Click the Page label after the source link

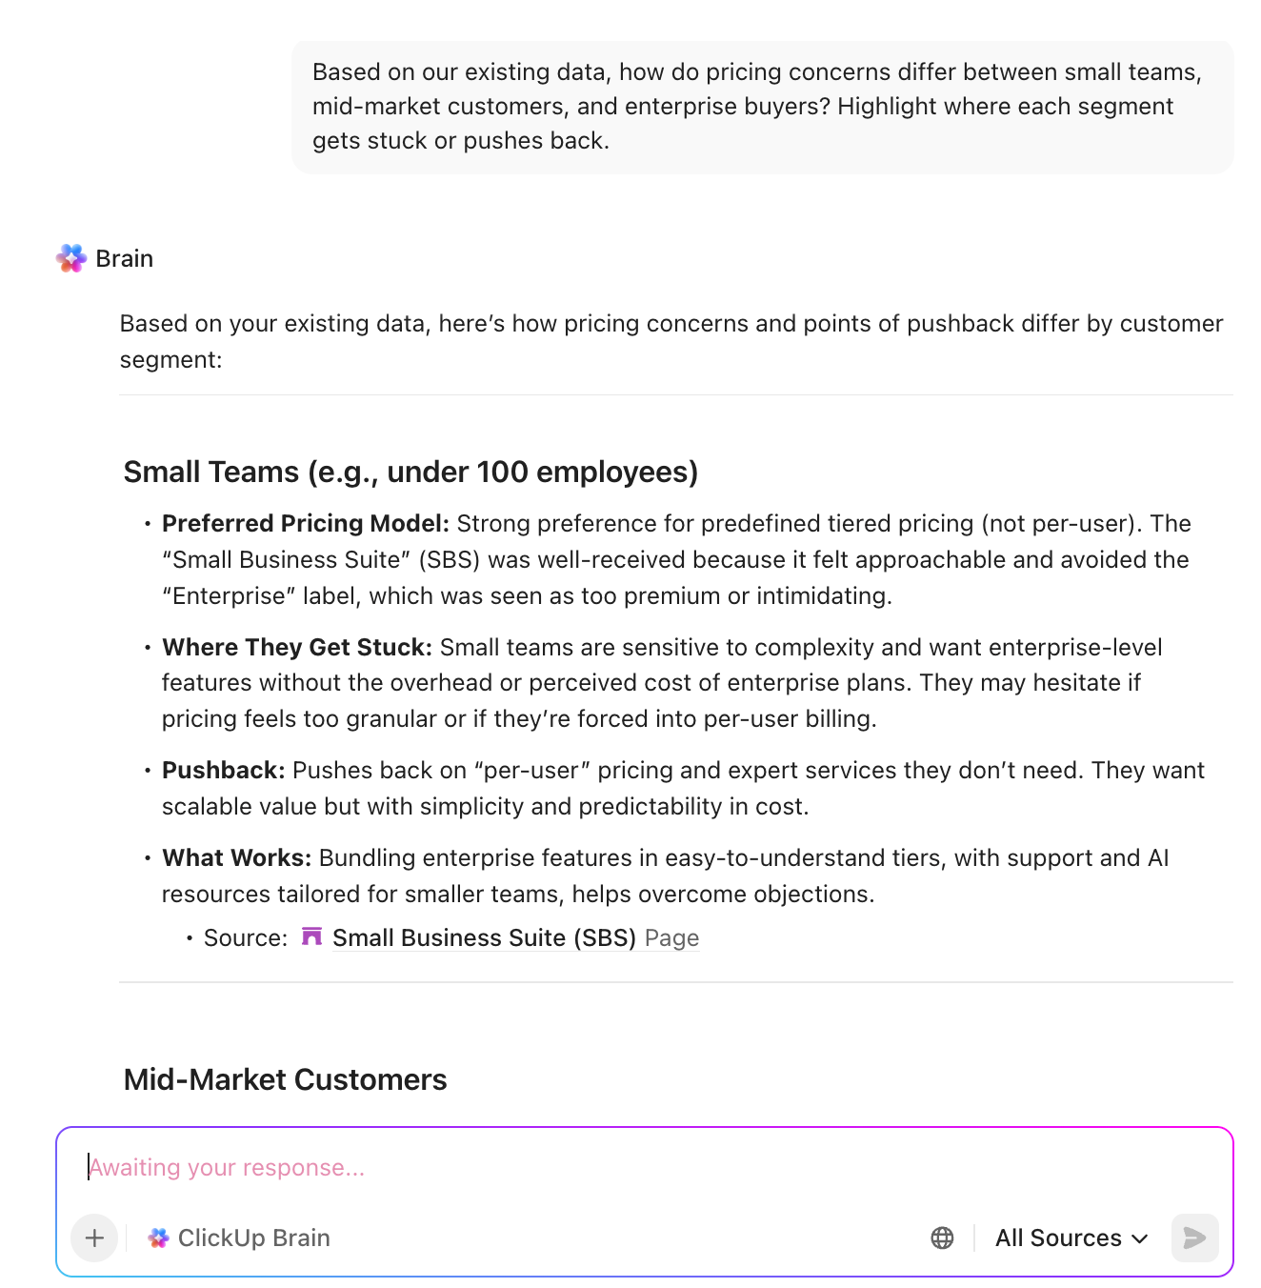point(671,936)
